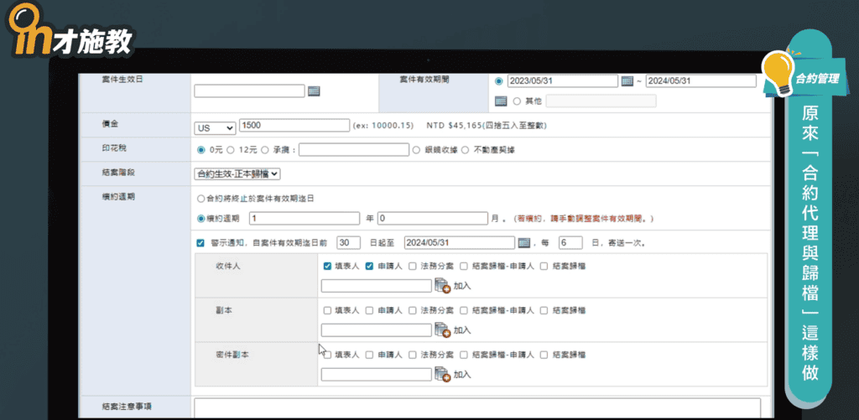Image resolution: width=859 pixels, height=420 pixels.
Task: Open the US currency dropdown
Action: (x=215, y=127)
